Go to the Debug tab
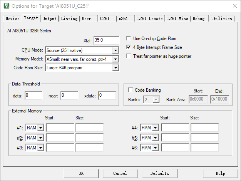 tap(199, 18)
